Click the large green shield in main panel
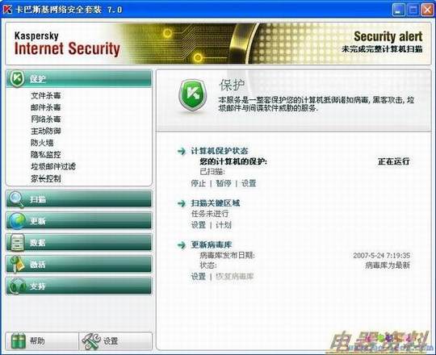 (x=193, y=95)
